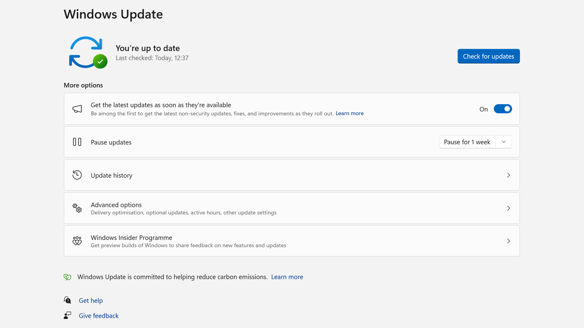The height and width of the screenshot is (328, 584).
Task: Open carbon emissions Learn more link
Action: tap(287, 277)
